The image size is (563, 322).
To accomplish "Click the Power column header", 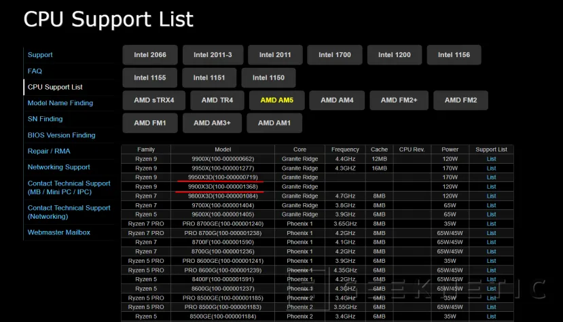I will 450,149.
